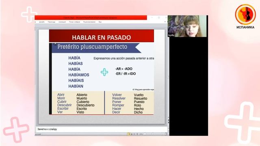This screenshot has height=146, width=260.
Task: Click the -AR > -ADO rule
Action: [123, 69]
